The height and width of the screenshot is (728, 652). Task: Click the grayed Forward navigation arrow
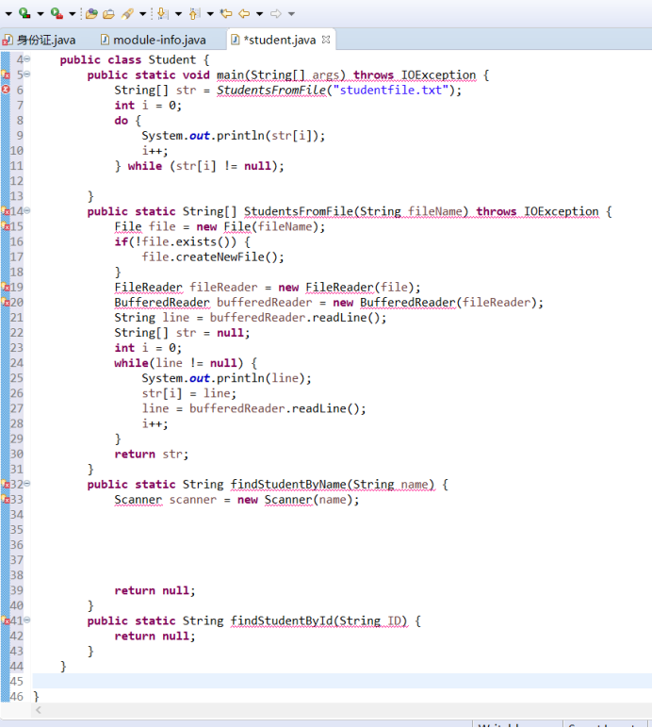pos(276,14)
